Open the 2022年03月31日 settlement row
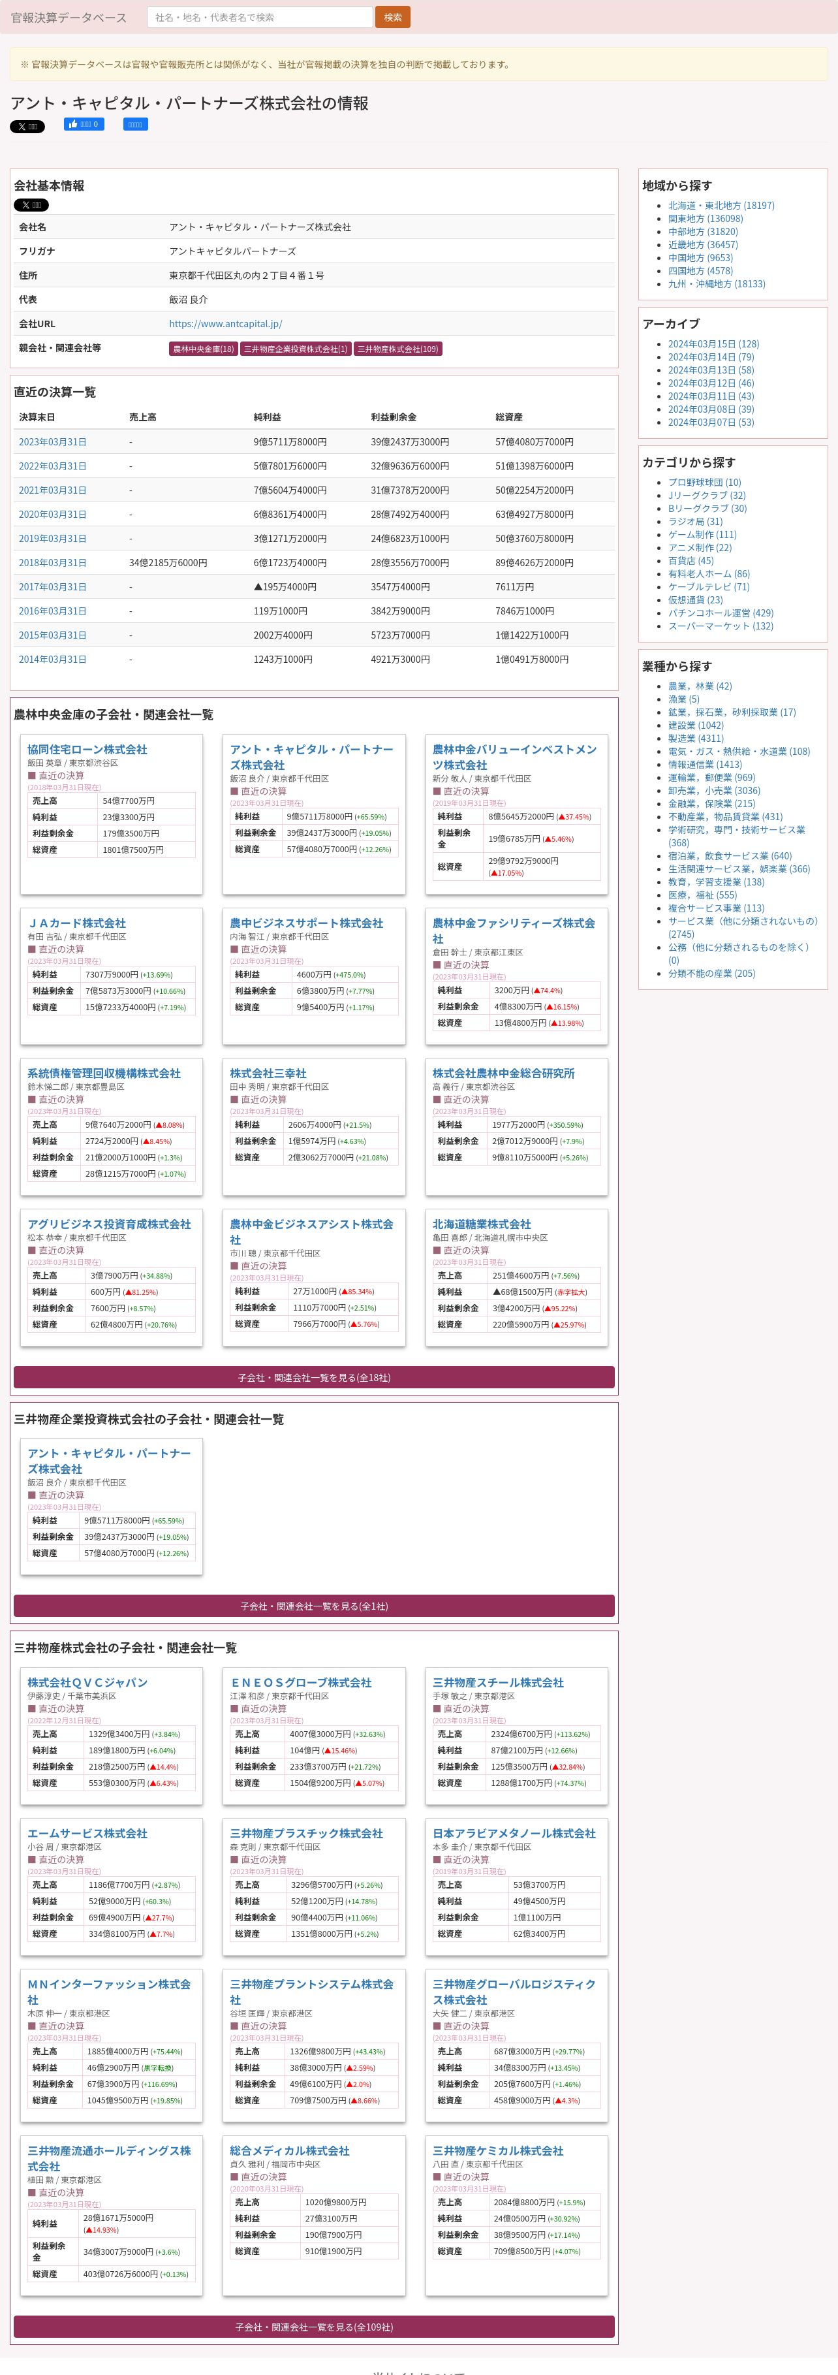 (53, 466)
